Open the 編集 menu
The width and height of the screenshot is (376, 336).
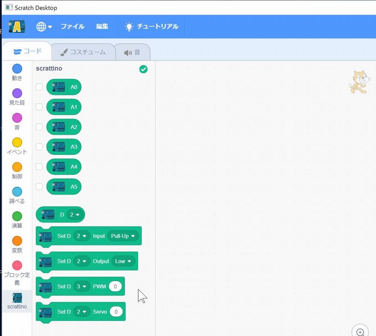pyautogui.click(x=102, y=27)
